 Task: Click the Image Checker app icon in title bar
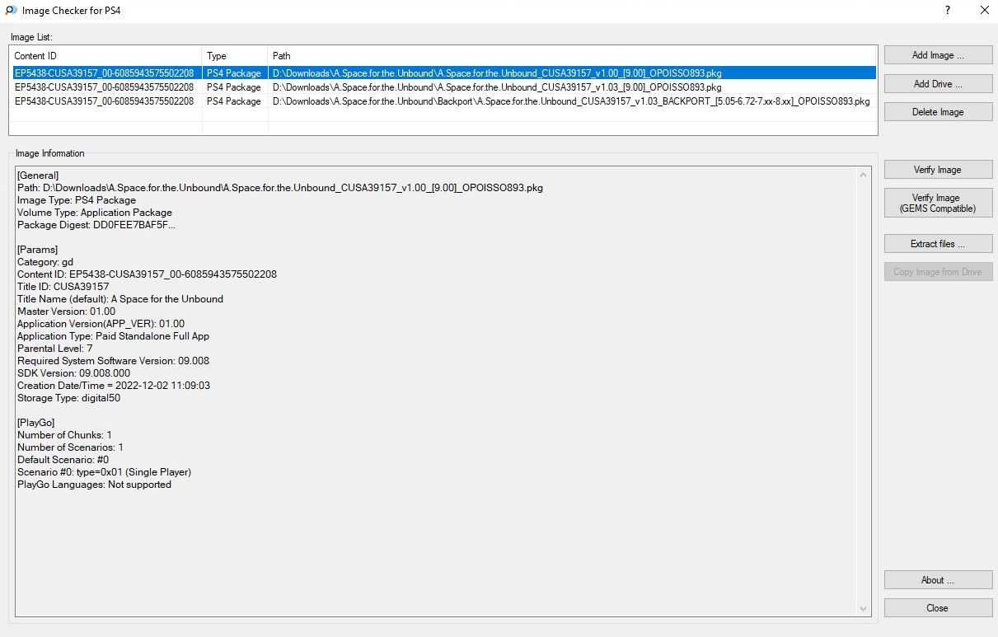tap(11, 11)
